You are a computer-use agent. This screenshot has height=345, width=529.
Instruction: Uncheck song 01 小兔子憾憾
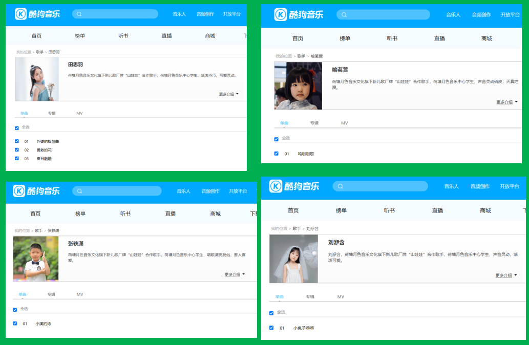point(271,328)
